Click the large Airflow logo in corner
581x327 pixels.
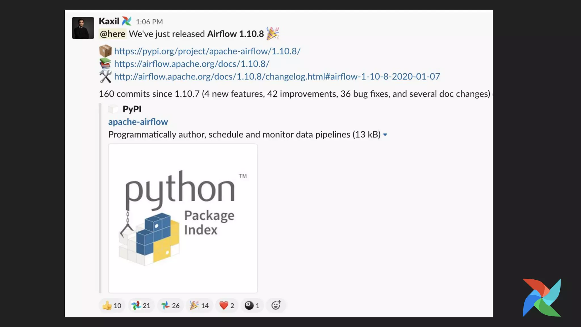pos(542,297)
